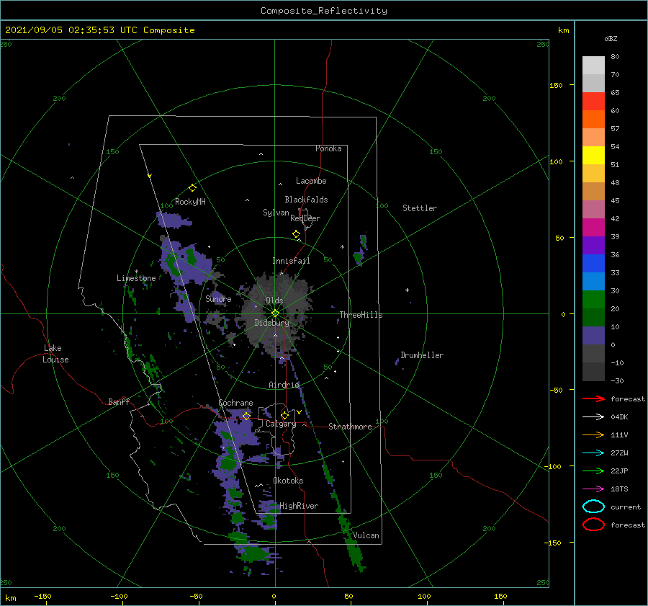This screenshot has width=648, height=606.
Task: Click the yellow diamond marker beside RockyMH
Action: pos(192,187)
